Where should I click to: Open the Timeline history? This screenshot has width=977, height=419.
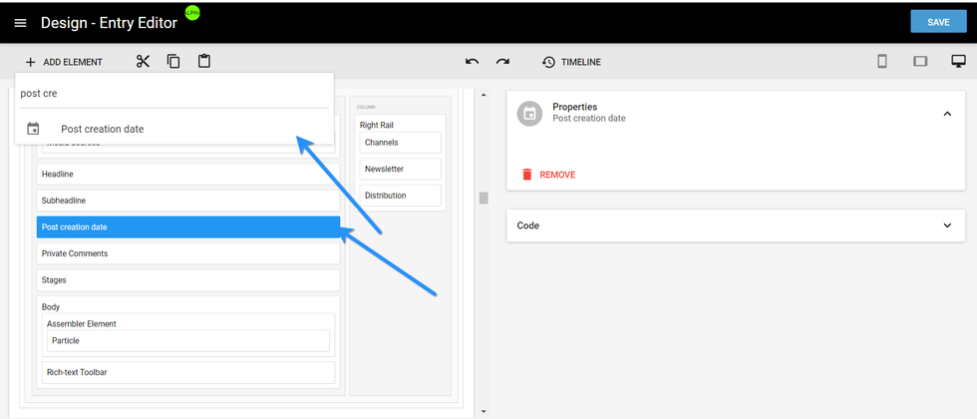point(571,62)
